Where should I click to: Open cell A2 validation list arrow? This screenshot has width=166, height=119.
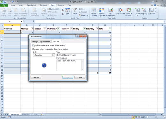22,32
